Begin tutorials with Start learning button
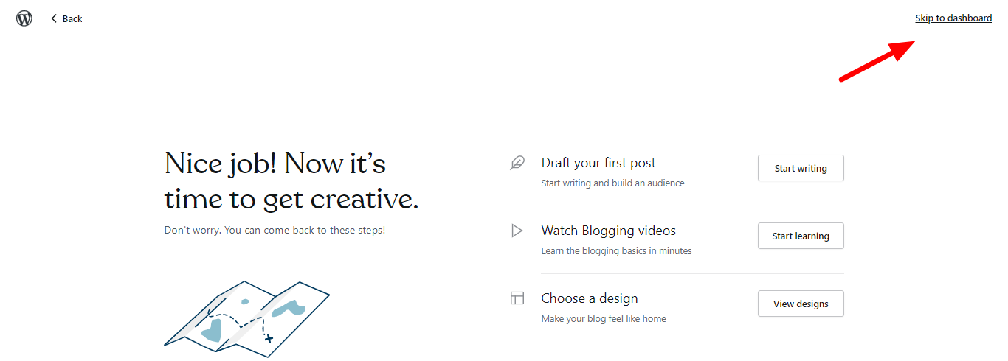This screenshot has width=1008, height=361. pyautogui.click(x=801, y=236)
